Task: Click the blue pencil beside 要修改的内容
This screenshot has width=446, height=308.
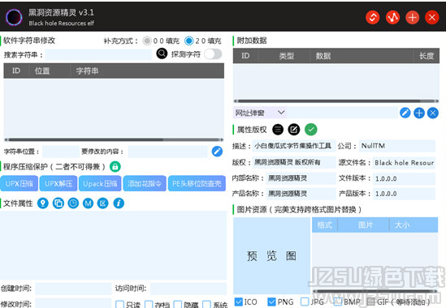Action: (x=217, y=152)
